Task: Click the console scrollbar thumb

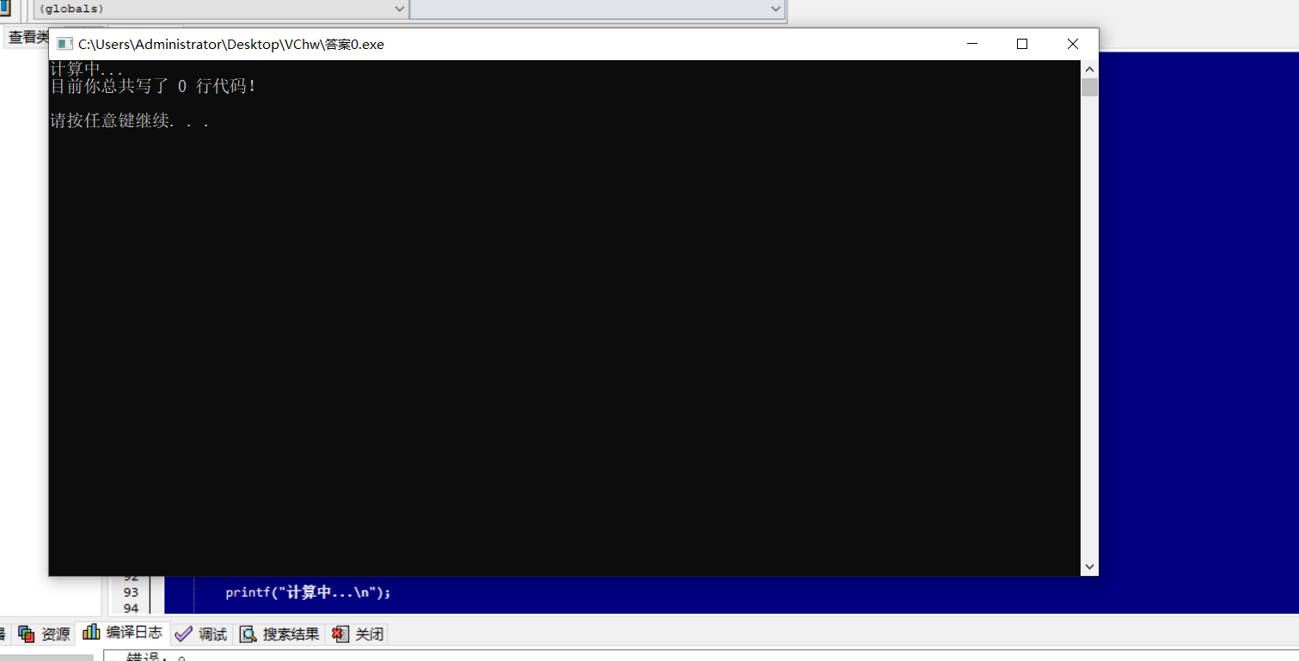Action: 1089,87
